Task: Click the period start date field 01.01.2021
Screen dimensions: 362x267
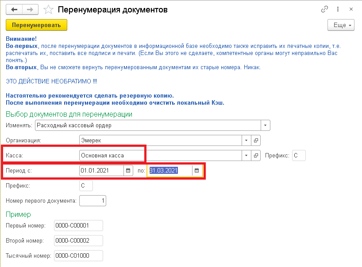Action: (101, 170)
